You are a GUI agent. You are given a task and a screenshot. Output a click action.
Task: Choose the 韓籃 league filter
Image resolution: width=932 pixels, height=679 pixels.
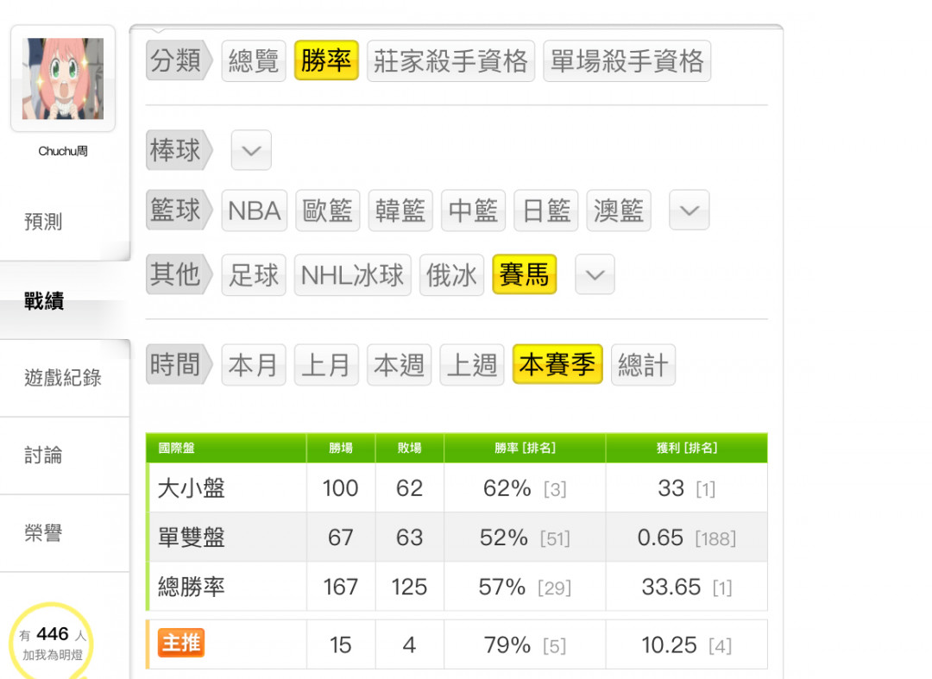coord(400,211)
